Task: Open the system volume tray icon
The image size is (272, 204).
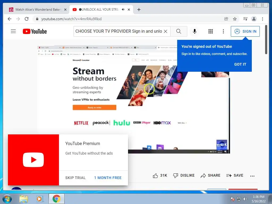Action: (x=245, y=199)
